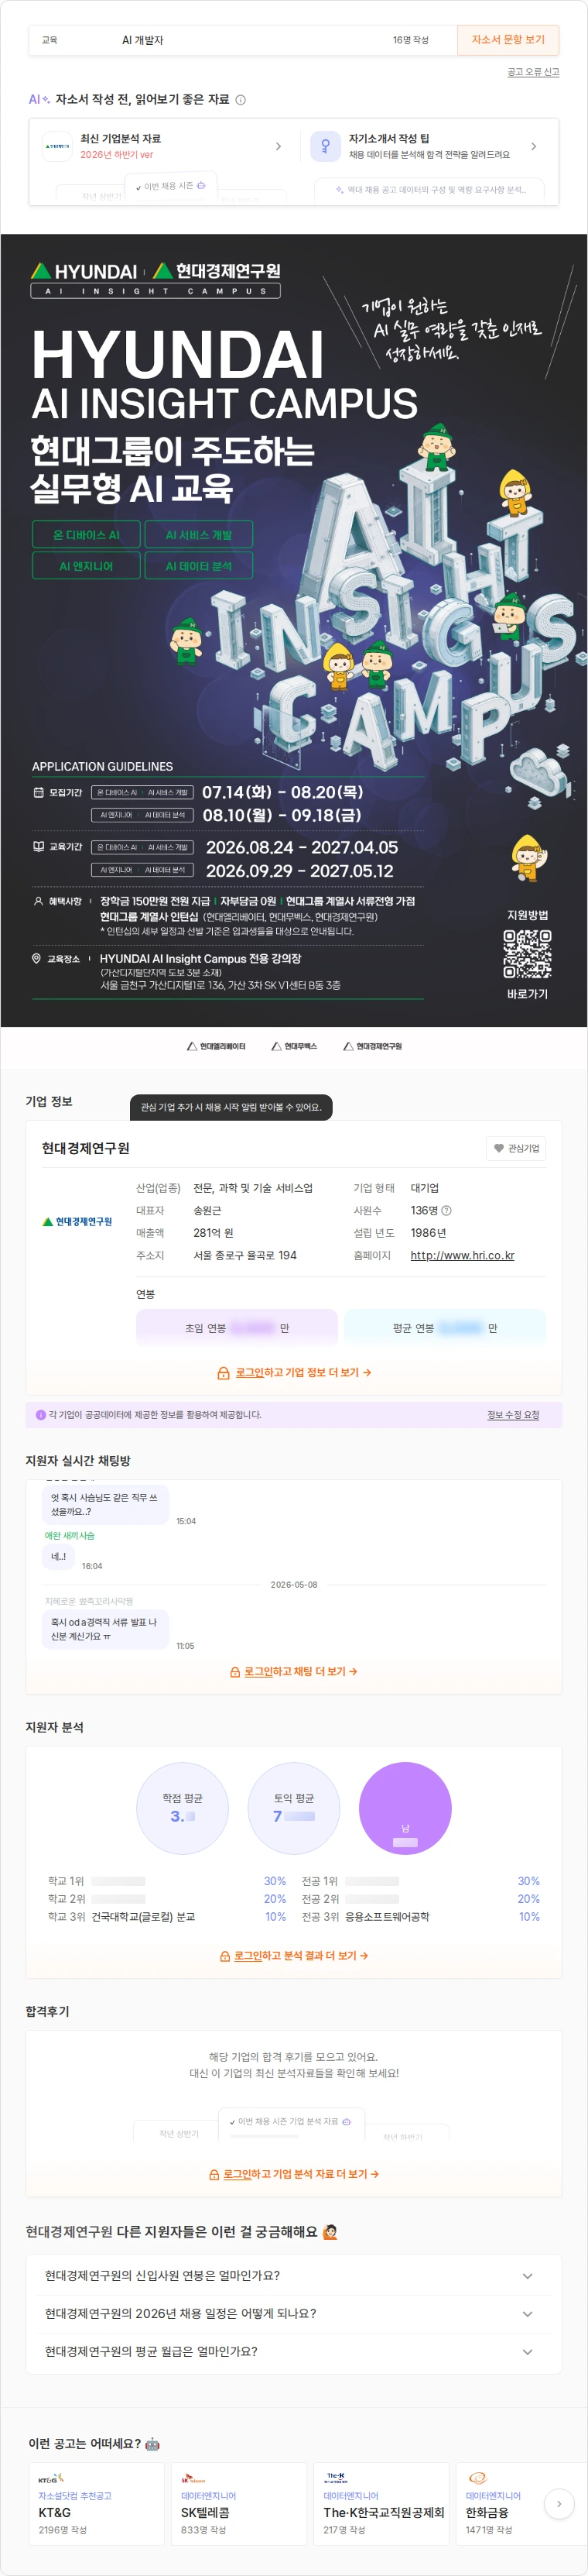Click the QR code under 지원방법

point(527,954)
